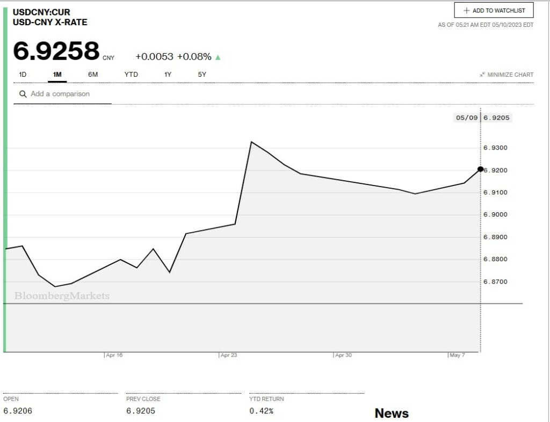Switch the chart to the 1D range
This screenshot has height=422, width=550.
23,75
